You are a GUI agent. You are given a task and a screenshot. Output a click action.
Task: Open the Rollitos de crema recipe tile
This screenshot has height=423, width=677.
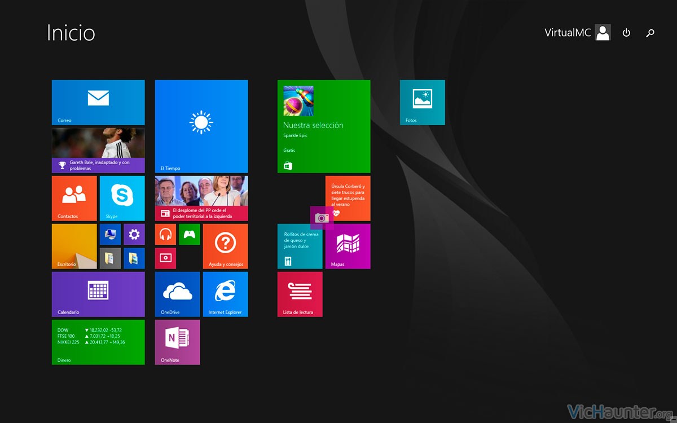300,246
